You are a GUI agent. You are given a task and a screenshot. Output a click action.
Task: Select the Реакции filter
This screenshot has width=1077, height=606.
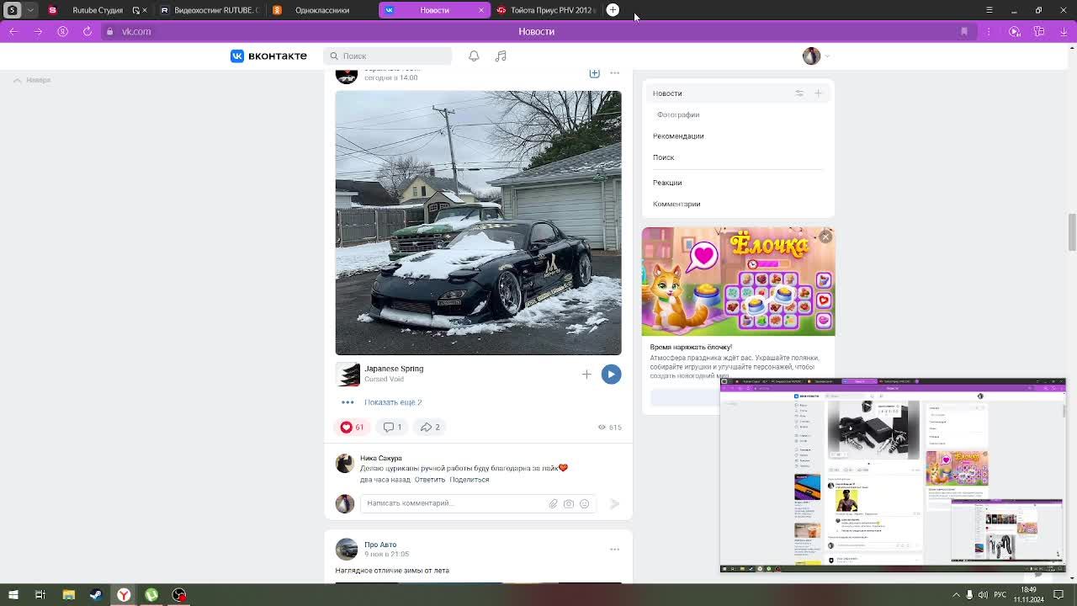[x=667, y=183]
